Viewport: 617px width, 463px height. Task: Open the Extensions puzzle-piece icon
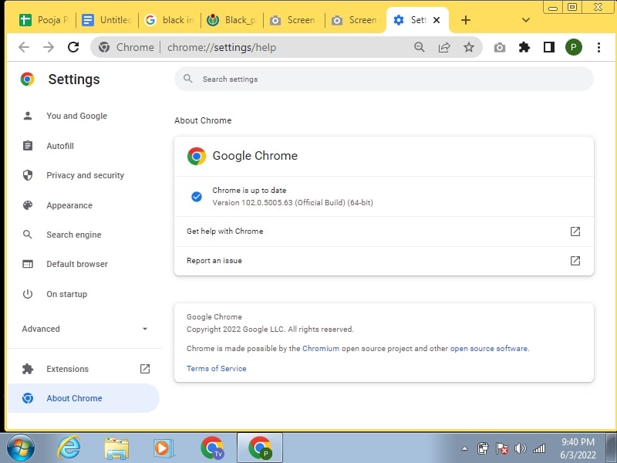[x=524, y=47]
